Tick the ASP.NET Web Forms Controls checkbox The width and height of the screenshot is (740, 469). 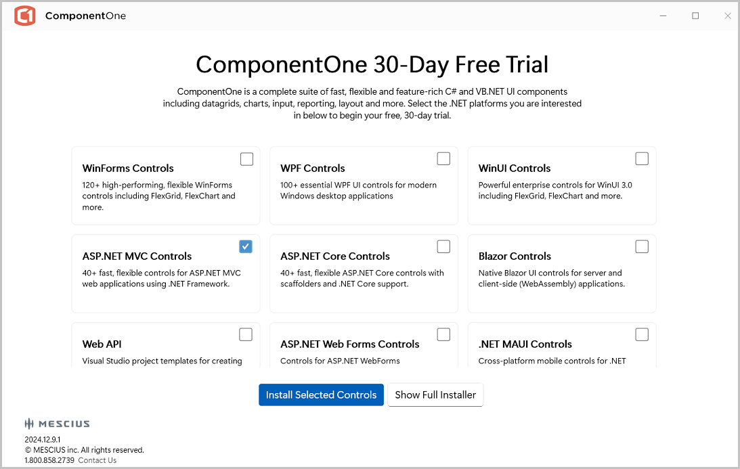coord(443,334)
